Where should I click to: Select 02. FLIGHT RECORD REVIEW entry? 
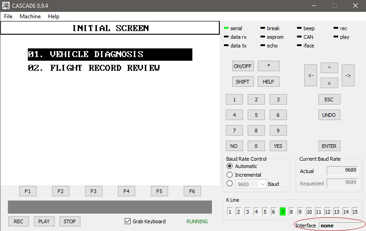(x=94, y=68)
